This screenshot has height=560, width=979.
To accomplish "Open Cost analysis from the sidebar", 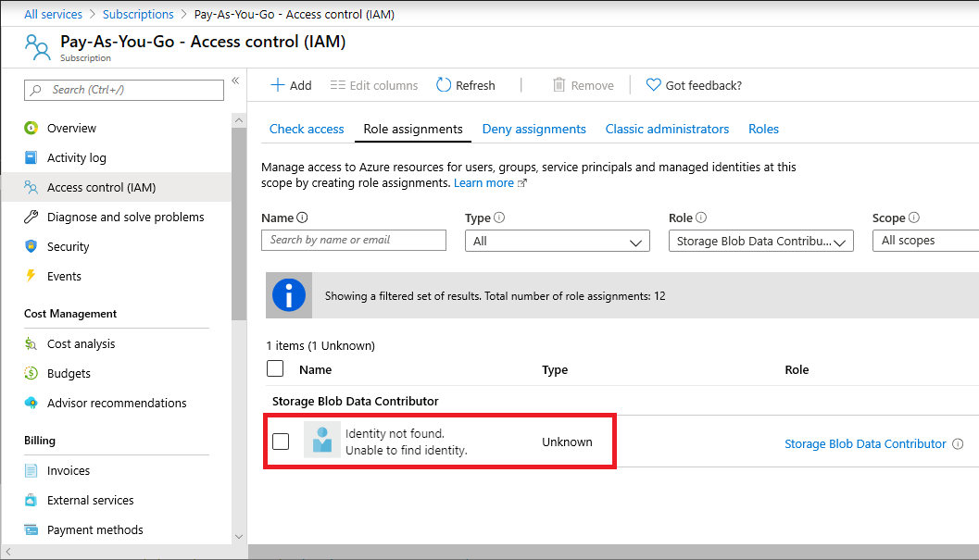I will pyautogui.click(x=31, y=343).
